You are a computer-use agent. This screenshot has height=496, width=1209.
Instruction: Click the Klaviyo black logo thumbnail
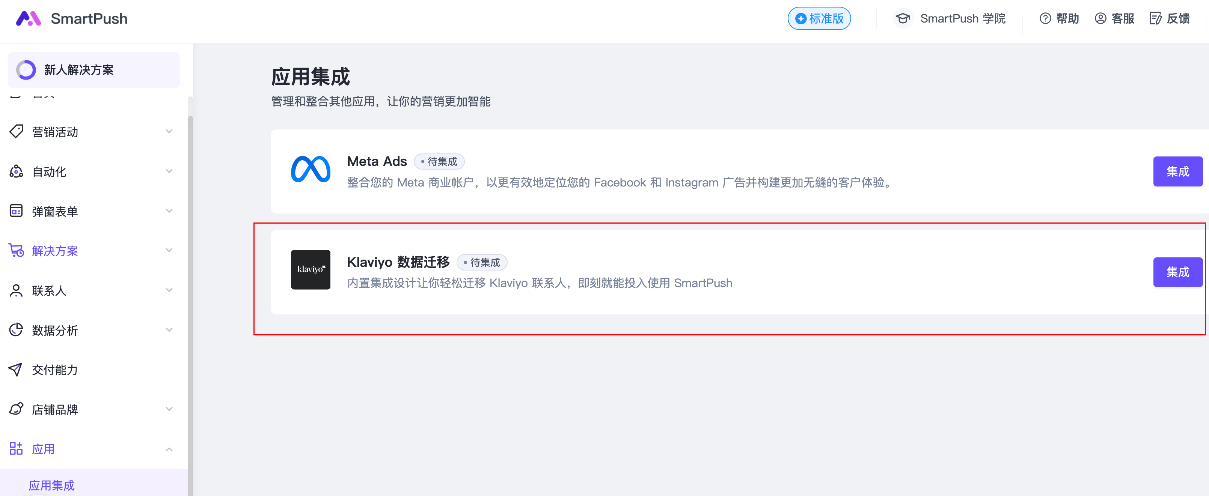[310, 269]
